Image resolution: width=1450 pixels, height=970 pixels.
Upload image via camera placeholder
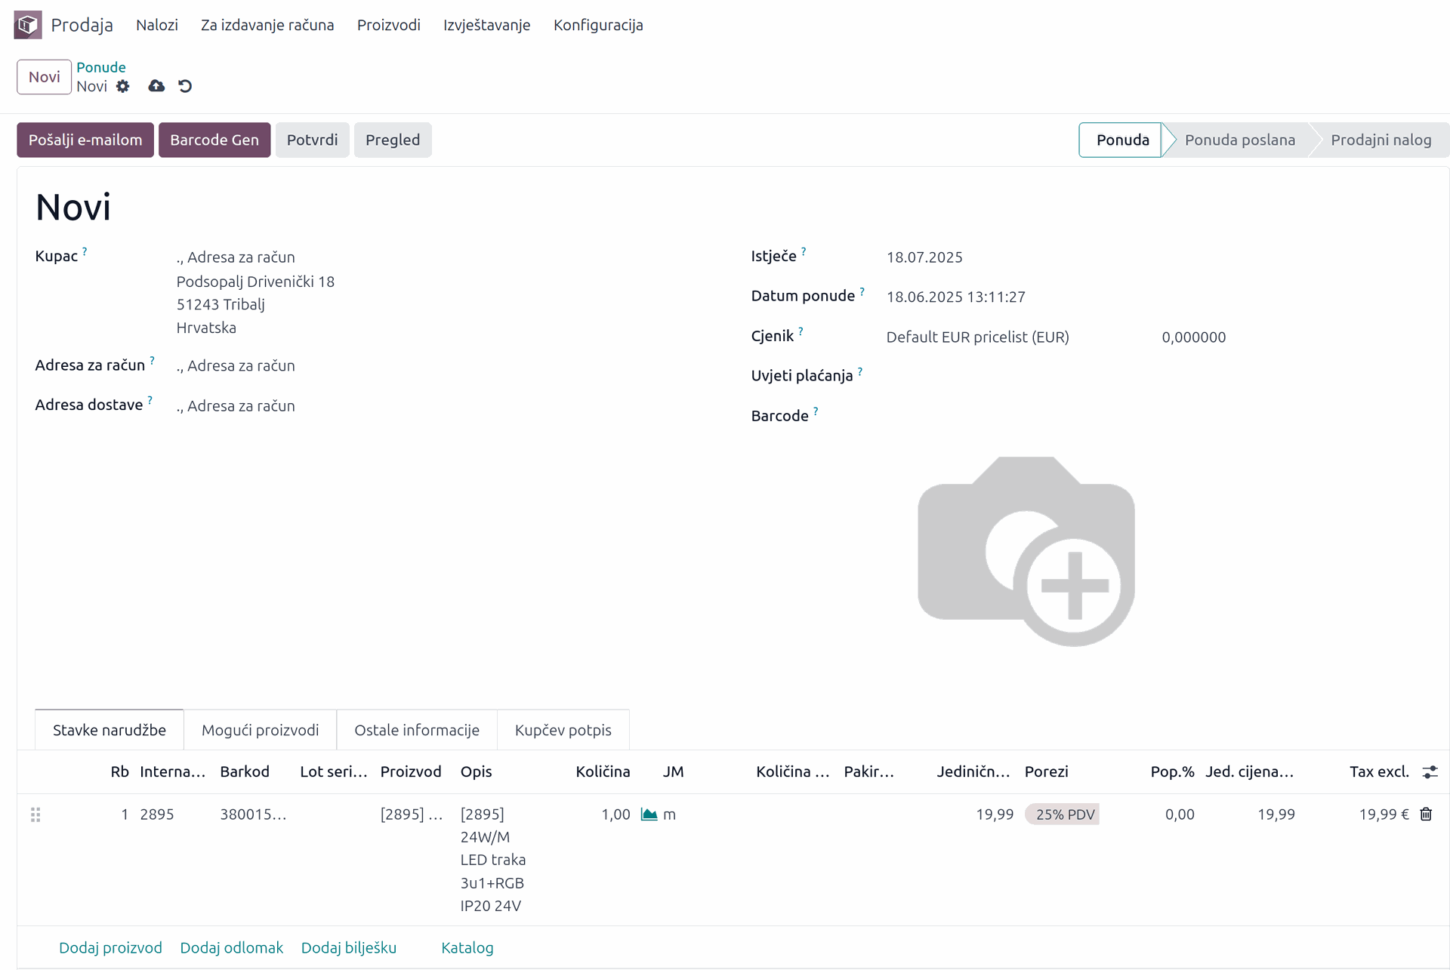[1026, 551]
